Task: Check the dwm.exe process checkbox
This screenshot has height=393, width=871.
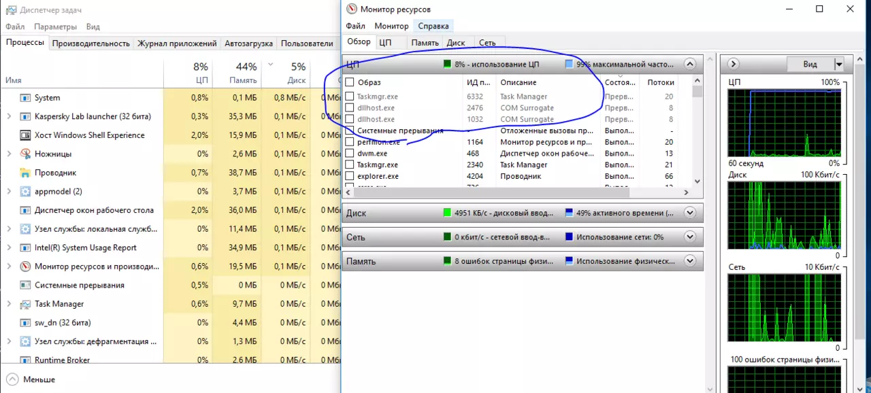Action: point(350,154)
